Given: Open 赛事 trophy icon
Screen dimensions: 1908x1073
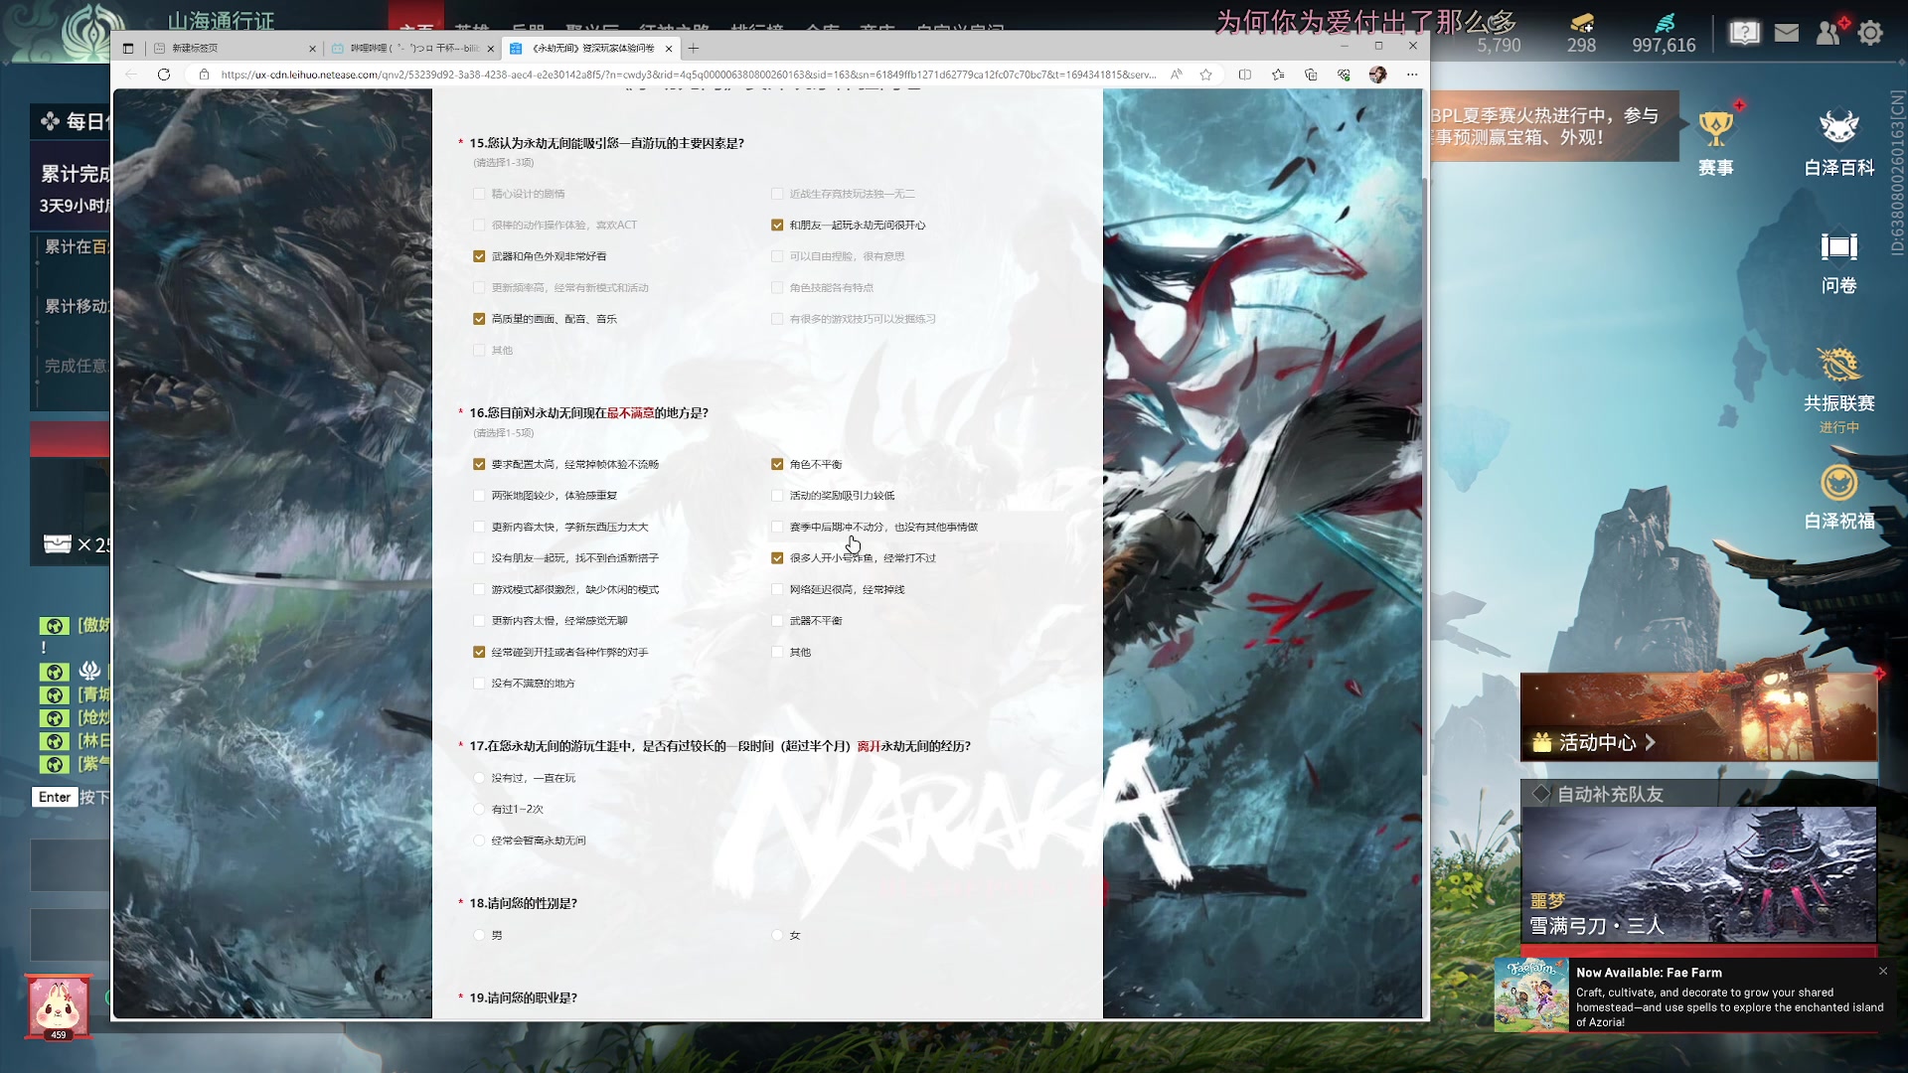Looking at the screenshot, I should click(1716, 142).
